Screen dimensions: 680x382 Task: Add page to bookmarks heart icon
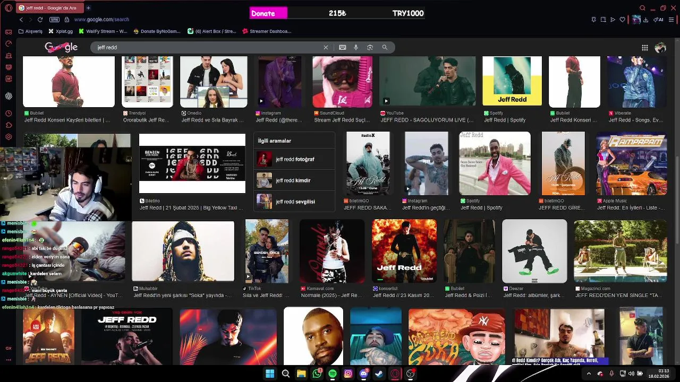[623, 20]
